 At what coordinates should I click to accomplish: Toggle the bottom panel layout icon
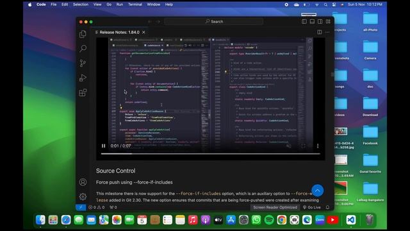tap(312, 22)
